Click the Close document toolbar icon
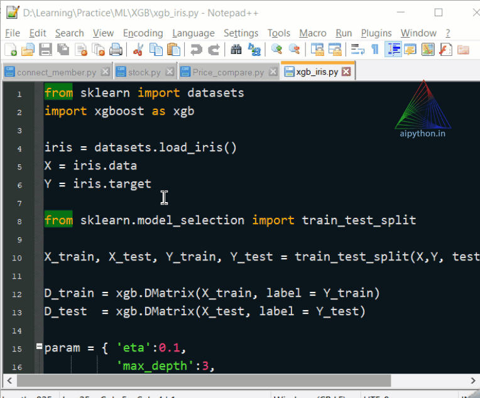Viewport: 480px width, 398px height. click(81, 50)
